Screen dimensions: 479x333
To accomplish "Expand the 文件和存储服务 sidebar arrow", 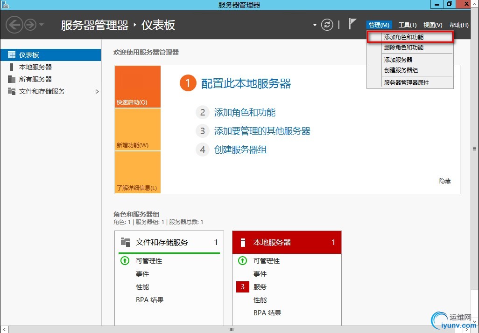I will point(97,91).
